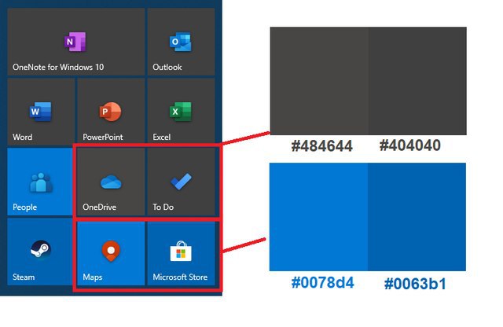Open the OneNote for Windows 10 tile icon
The width and height of the screenshot is (503, 327).
(x=75, y=42)
